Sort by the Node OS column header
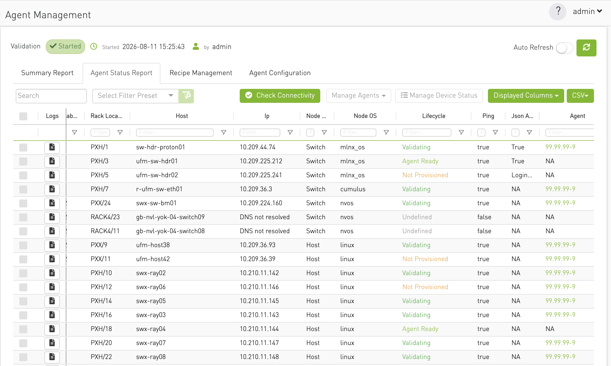This screenshot has width=611, height=366. [365, 116]
